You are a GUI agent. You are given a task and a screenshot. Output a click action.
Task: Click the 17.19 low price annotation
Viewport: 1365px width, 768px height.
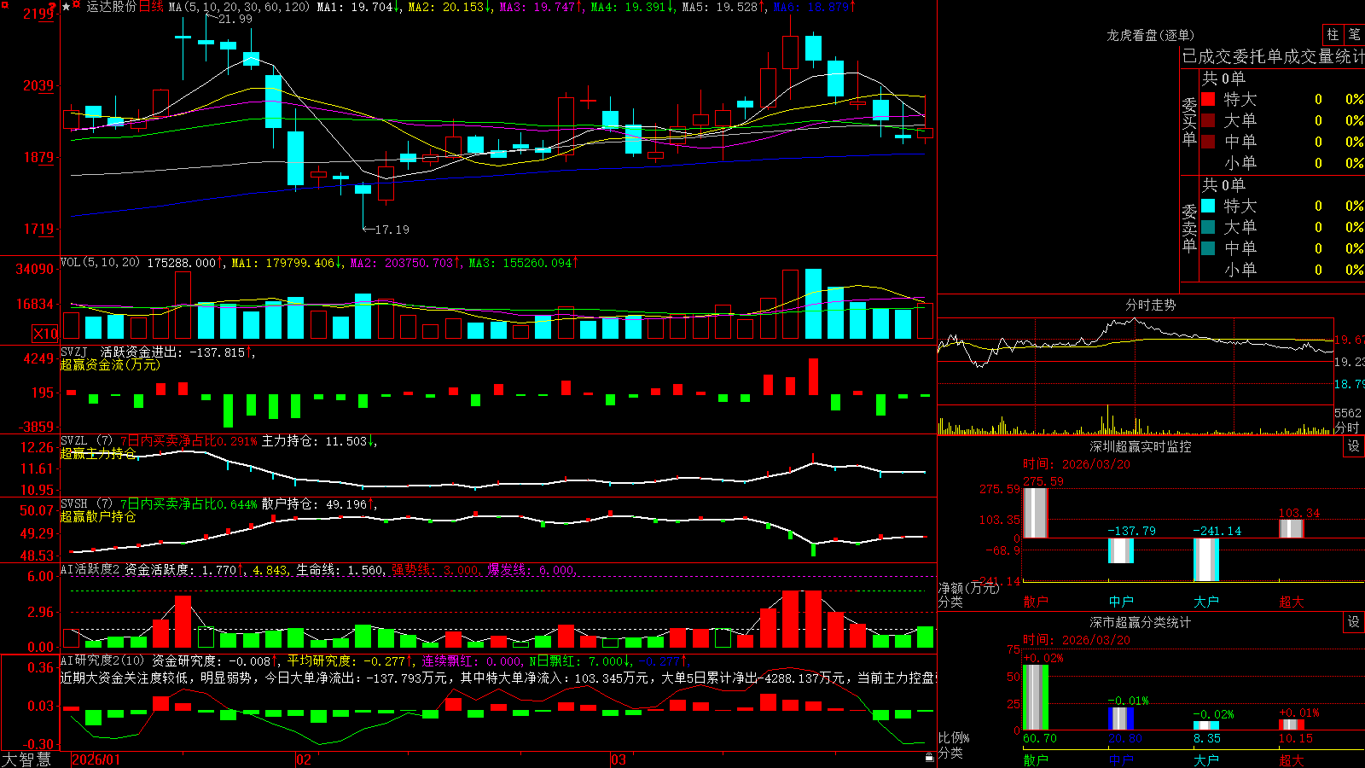coord(392,230)
